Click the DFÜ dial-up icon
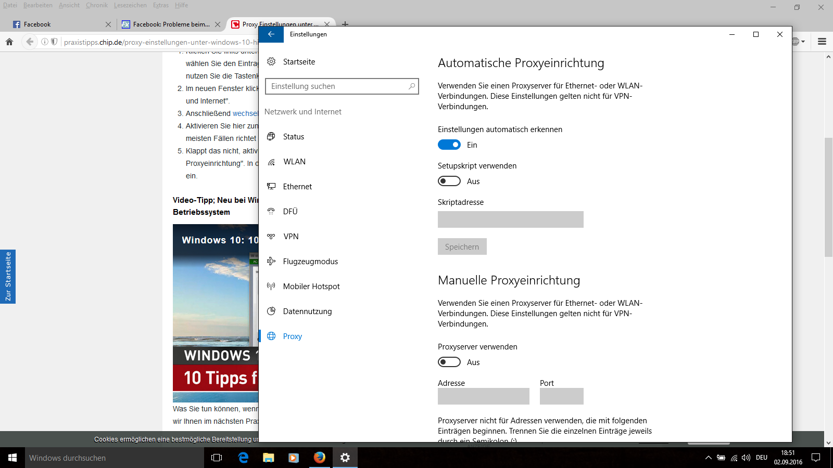 tap(271, 211)
